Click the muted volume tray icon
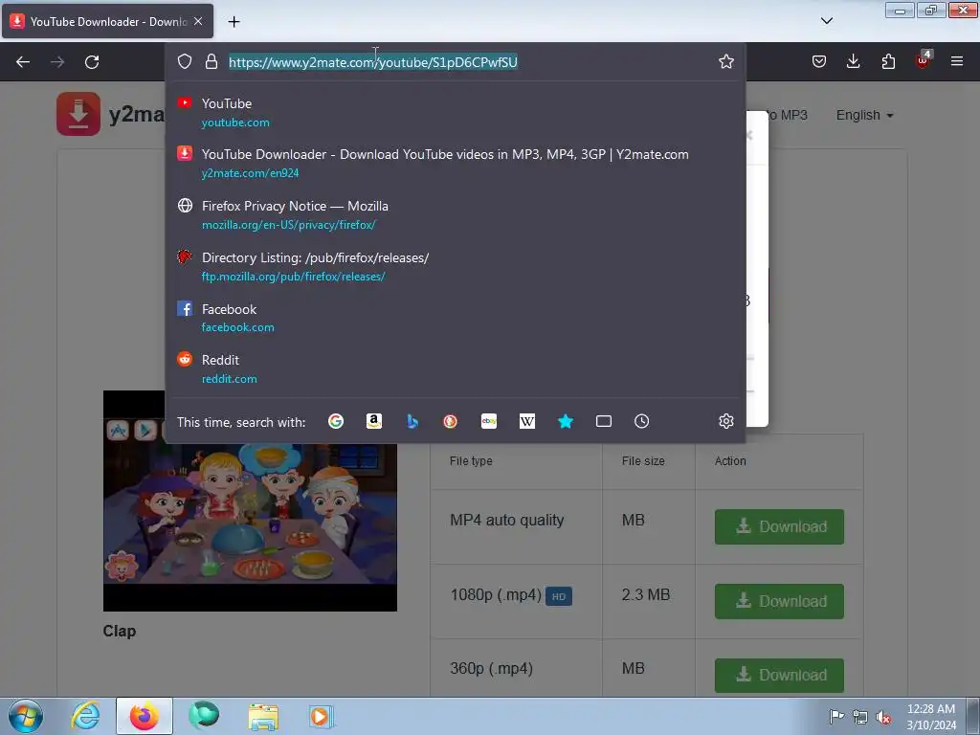 [883, 718]
